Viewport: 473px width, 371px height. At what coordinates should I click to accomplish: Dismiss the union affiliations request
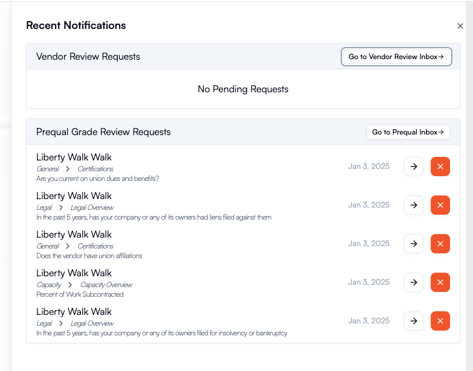(440, 244)
